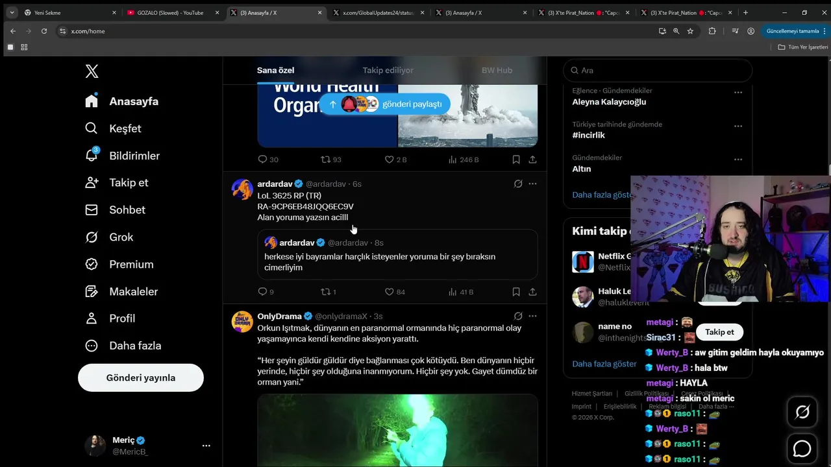Share the ardardav post
The image size is (831, 467).
click(532, 292)
